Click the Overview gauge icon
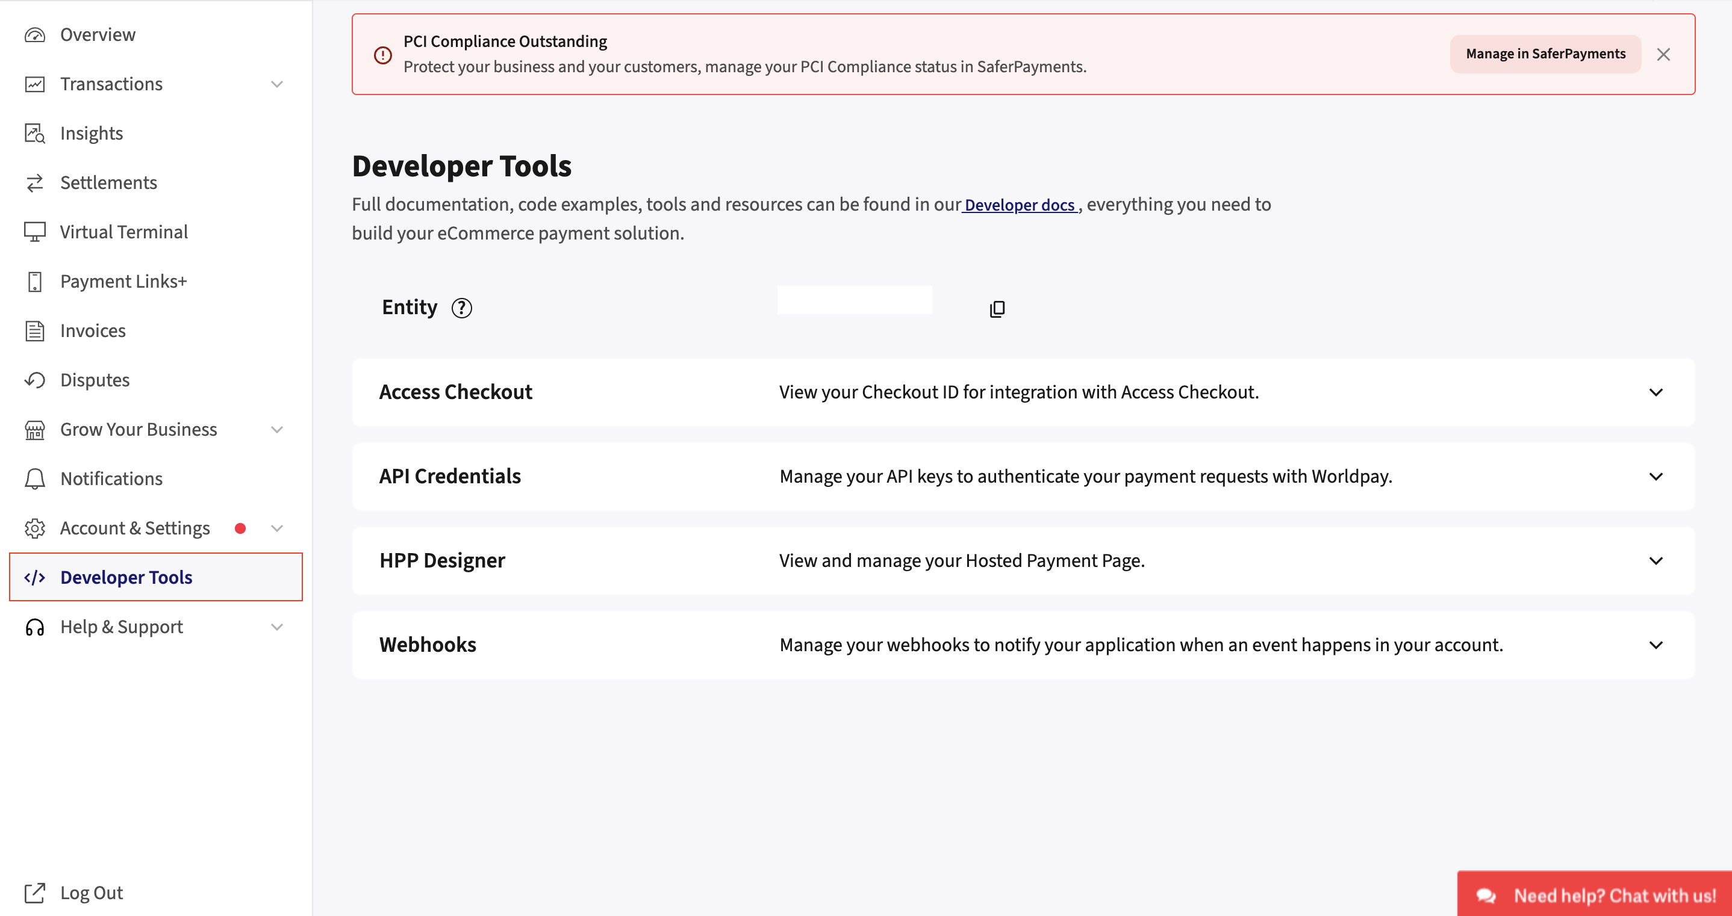Screen dimensions: 1732x916 click(34, 35)
